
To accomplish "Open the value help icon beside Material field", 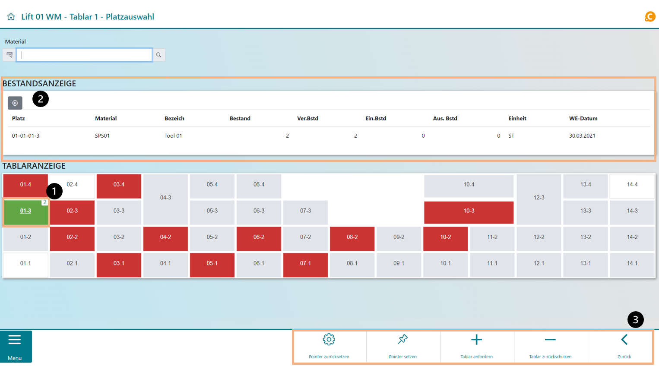I will pos(10,55).
